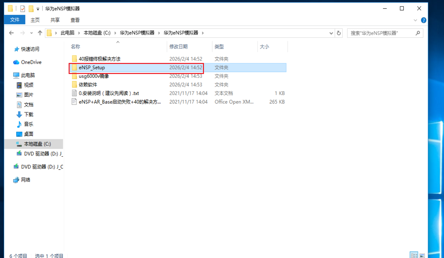This screenshot has width=444, height=258.
Task: Select the eNSP_Setup folder row
Action: pyautogui.click(x=178, y=68)
